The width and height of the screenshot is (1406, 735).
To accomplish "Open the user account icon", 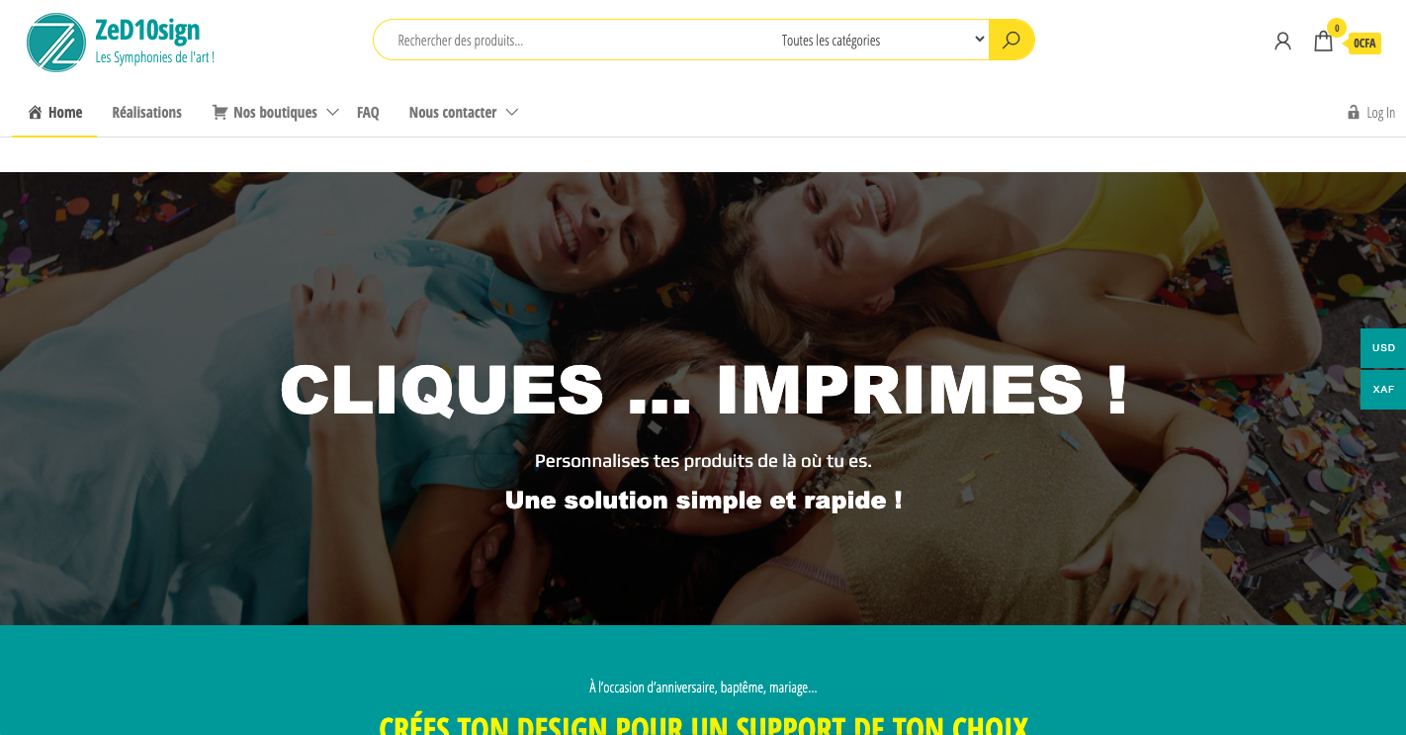I will (1282, 41).
